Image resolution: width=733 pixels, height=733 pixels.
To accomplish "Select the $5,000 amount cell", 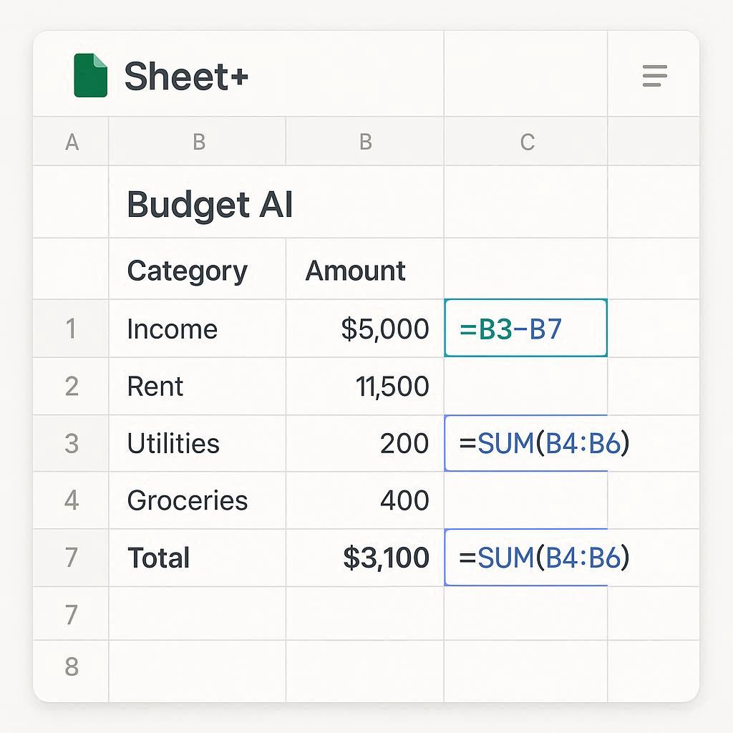I will click(387, 329).
